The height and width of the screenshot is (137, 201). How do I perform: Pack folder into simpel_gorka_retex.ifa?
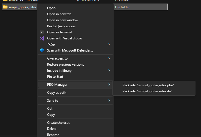tap(147, 91)
